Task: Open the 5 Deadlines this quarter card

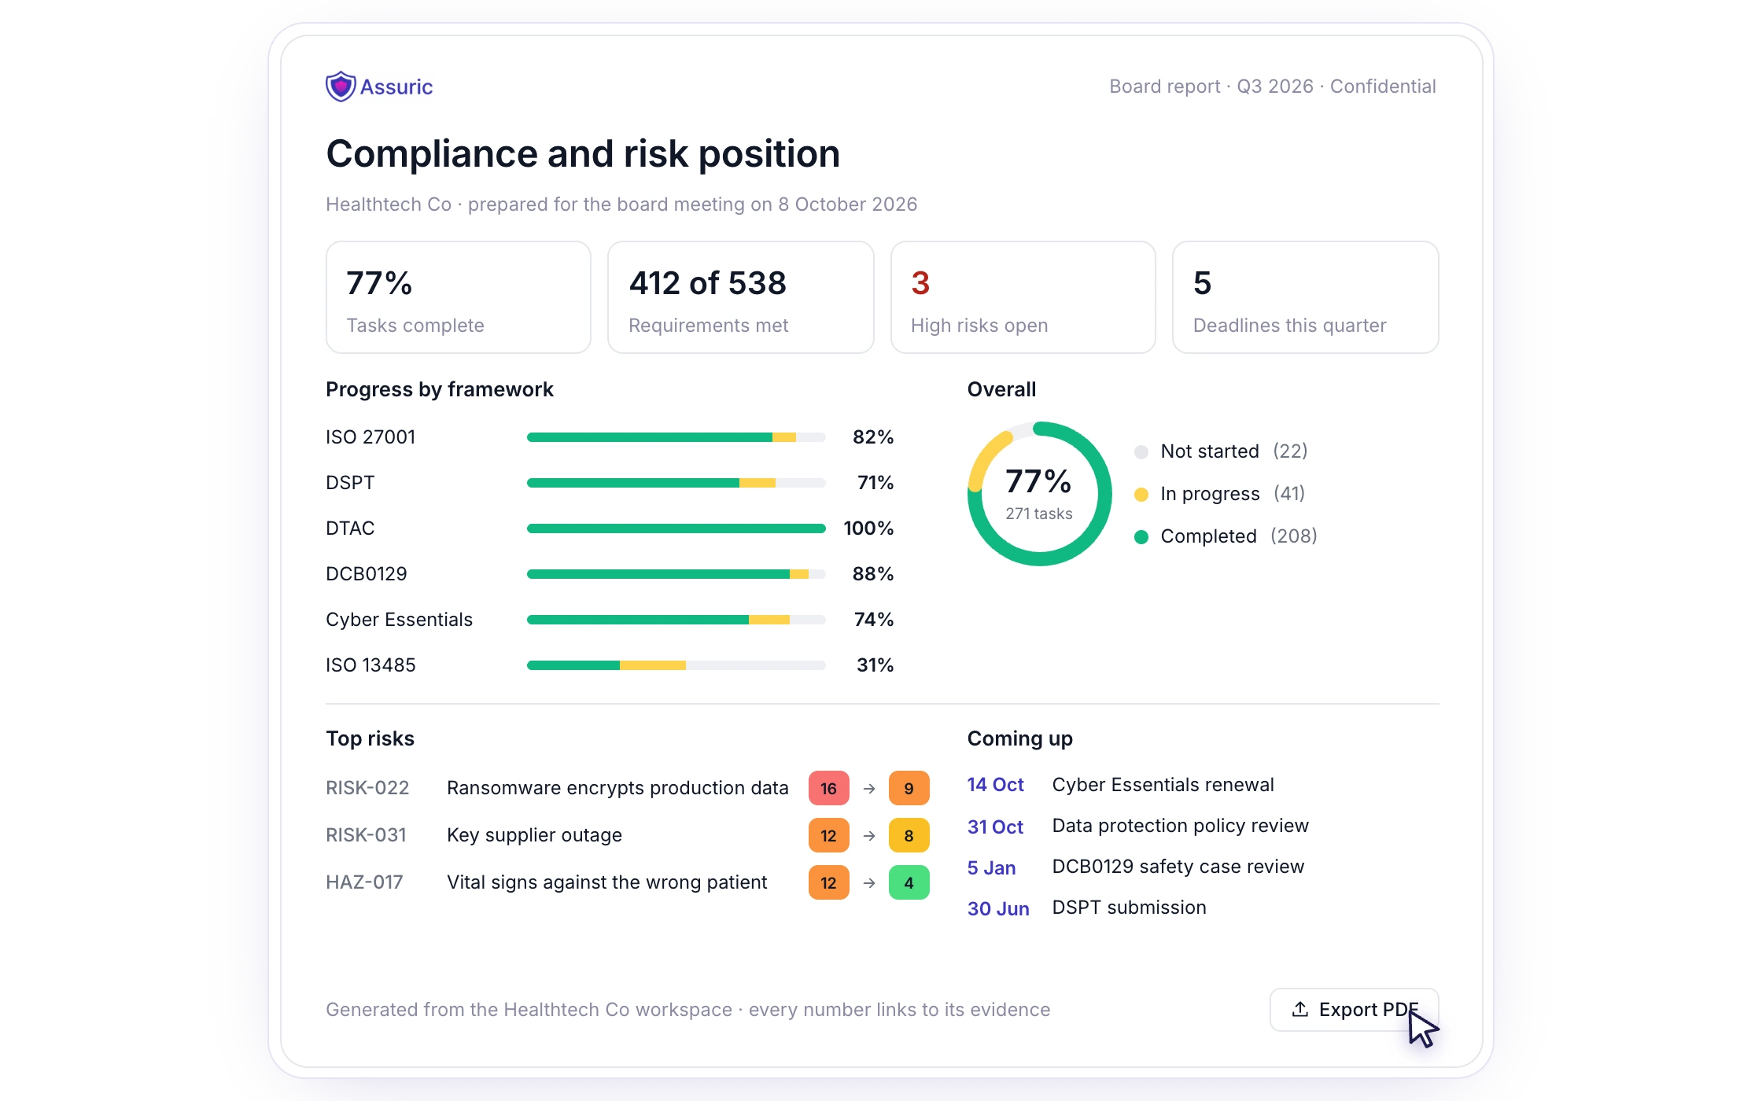Action: click(1306, 297)
